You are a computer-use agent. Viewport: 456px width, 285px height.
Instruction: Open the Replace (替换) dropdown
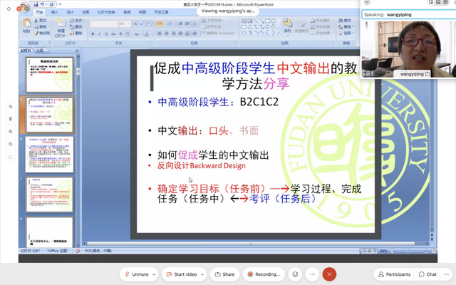click(x=346, y=27)
